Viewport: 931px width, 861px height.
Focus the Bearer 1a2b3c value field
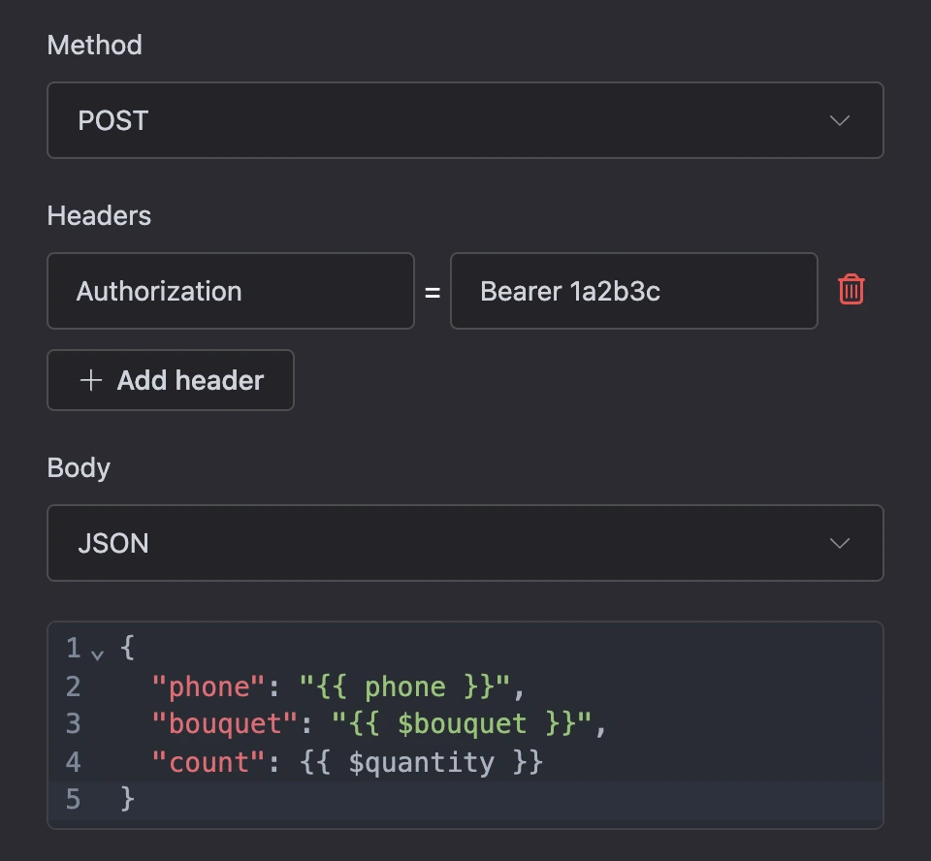633,291
